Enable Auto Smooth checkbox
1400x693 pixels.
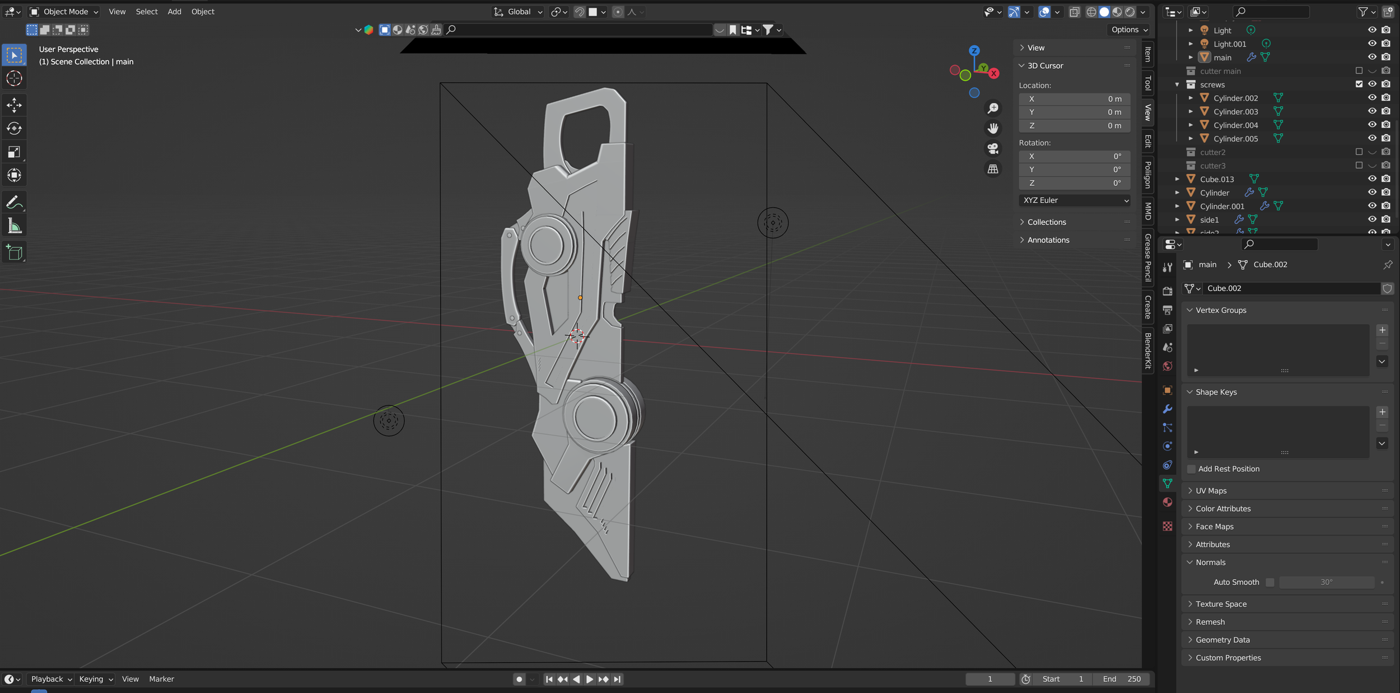1270,582
